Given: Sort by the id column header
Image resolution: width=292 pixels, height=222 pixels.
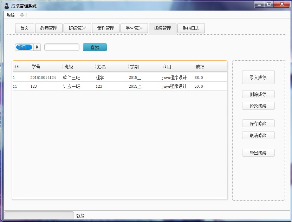Looking at the screenshot, I should tap(21, 67).
